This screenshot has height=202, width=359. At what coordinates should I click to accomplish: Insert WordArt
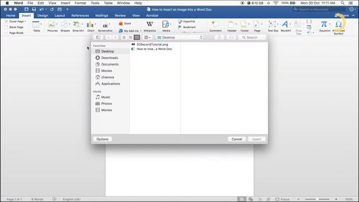click(286, 26)
